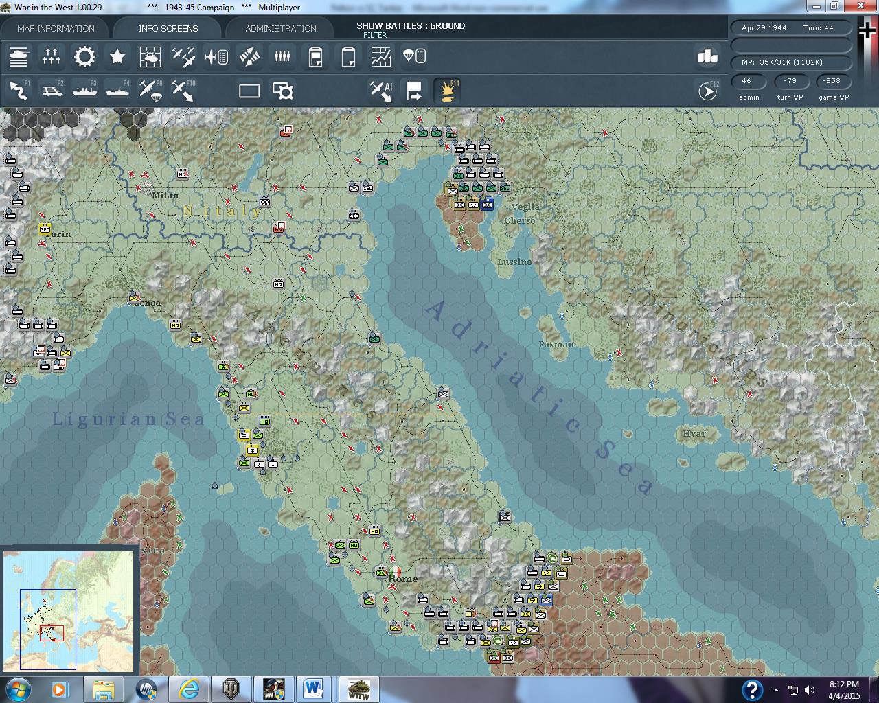Click the Milan city label on map
Screen dimensions: 879x703
click(x=165, y=195)
